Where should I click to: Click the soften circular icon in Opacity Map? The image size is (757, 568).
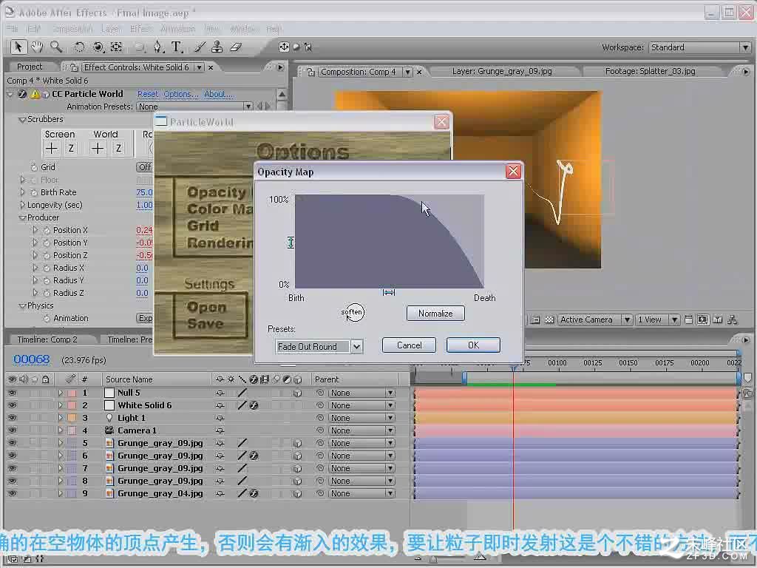click(353, 313)
